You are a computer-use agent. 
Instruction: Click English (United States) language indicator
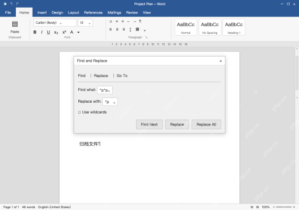[x=54, y=207]
